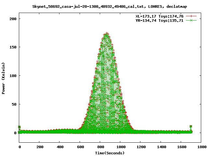Screen dimensions: 208x156
Task: Click the spike marker near 1700 seconds
Action: 191,126
